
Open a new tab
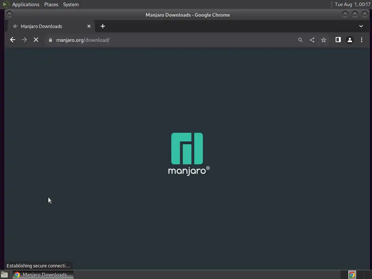(103, 26)
